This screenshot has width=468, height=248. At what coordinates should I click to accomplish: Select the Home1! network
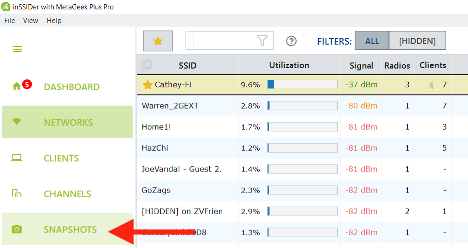coord(157,127)
